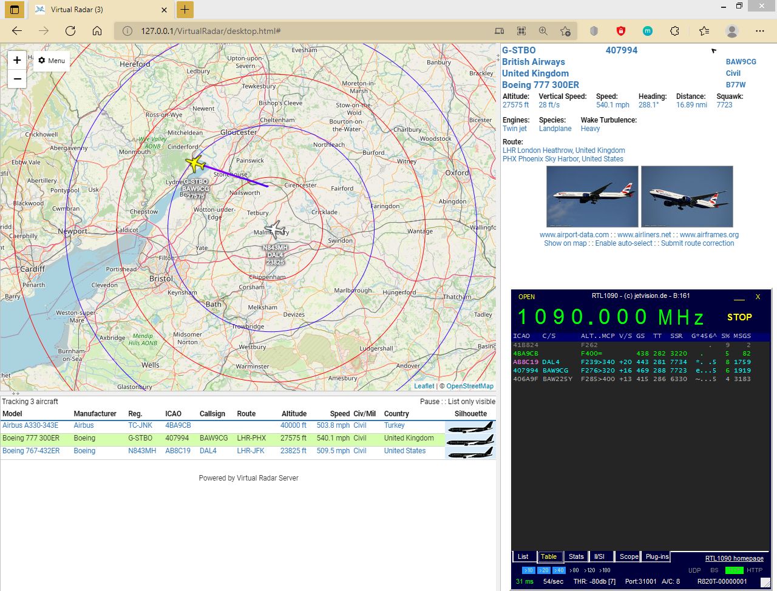Open the www.airframes.org link
This screenshot has height=591, width=777.
709,235
